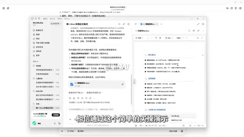Image resolution: width=244 pixels, height=137 pixels.
Task: Click the chat panel vertical scrollbar
Action: coord(131,89)
